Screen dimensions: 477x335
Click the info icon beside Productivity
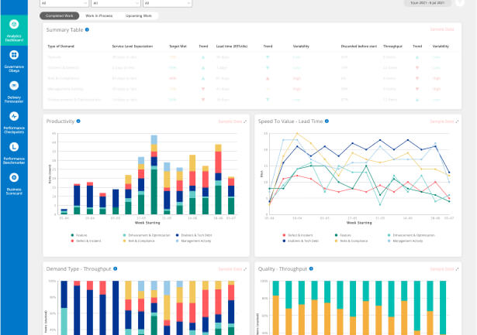click(x=78, y=121)
